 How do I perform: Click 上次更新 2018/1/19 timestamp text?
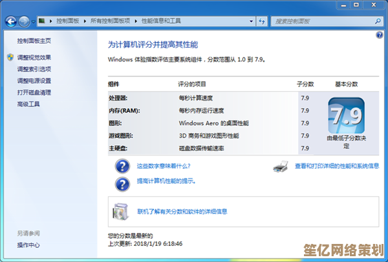145,244
